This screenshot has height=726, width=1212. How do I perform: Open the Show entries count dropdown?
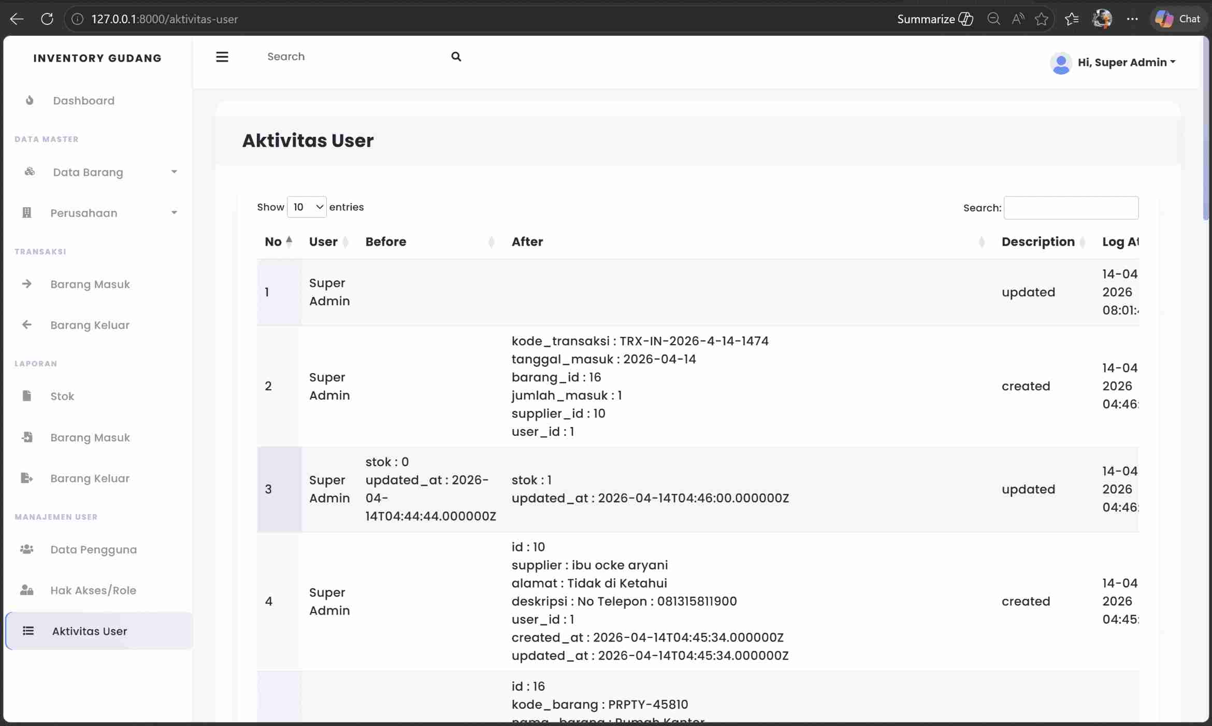pyautogui.click(x=307, y=207)
